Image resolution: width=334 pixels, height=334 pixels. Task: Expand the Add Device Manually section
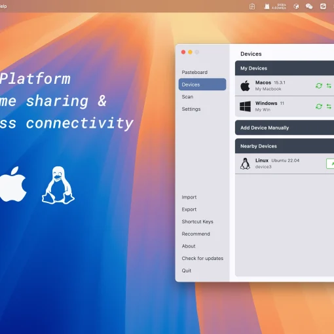284,128
